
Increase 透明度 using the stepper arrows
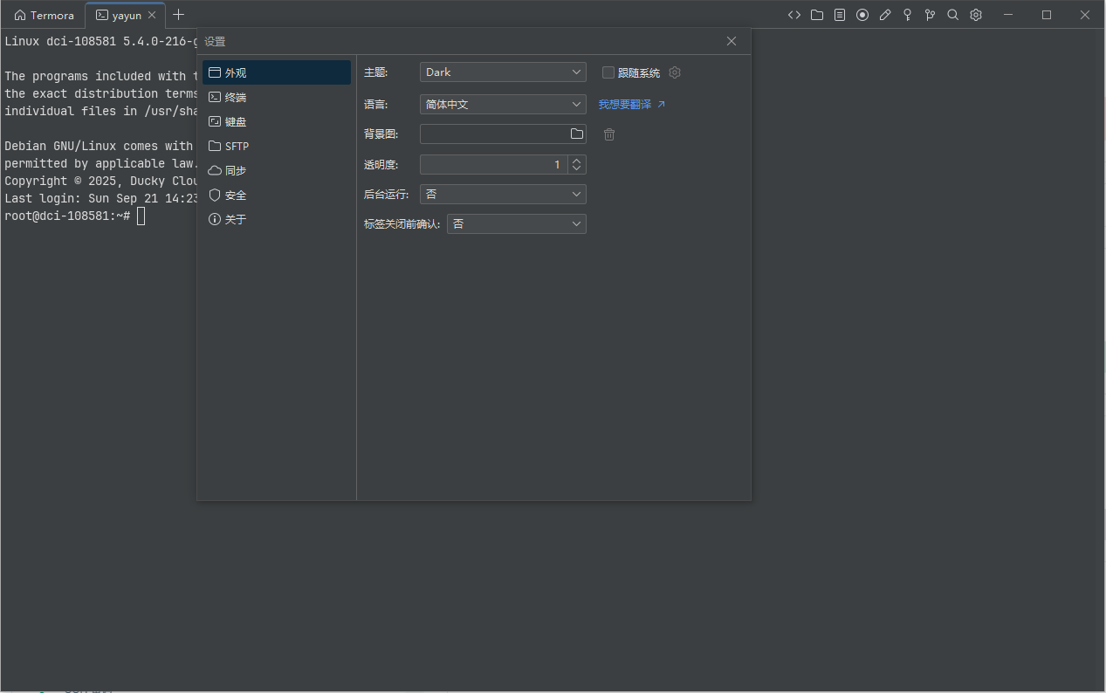pyautogui.click(x=576, y=161)
